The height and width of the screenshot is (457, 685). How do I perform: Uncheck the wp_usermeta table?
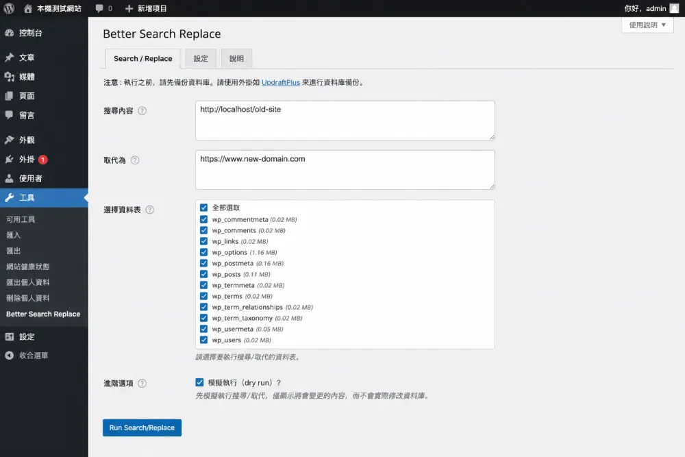tap(203, 329)
